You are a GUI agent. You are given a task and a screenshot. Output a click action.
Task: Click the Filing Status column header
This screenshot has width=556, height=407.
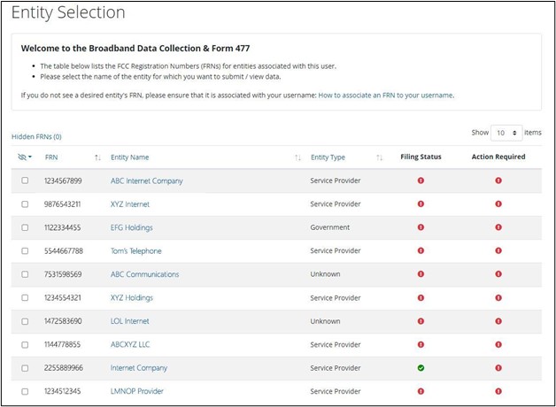coord(421,157)
